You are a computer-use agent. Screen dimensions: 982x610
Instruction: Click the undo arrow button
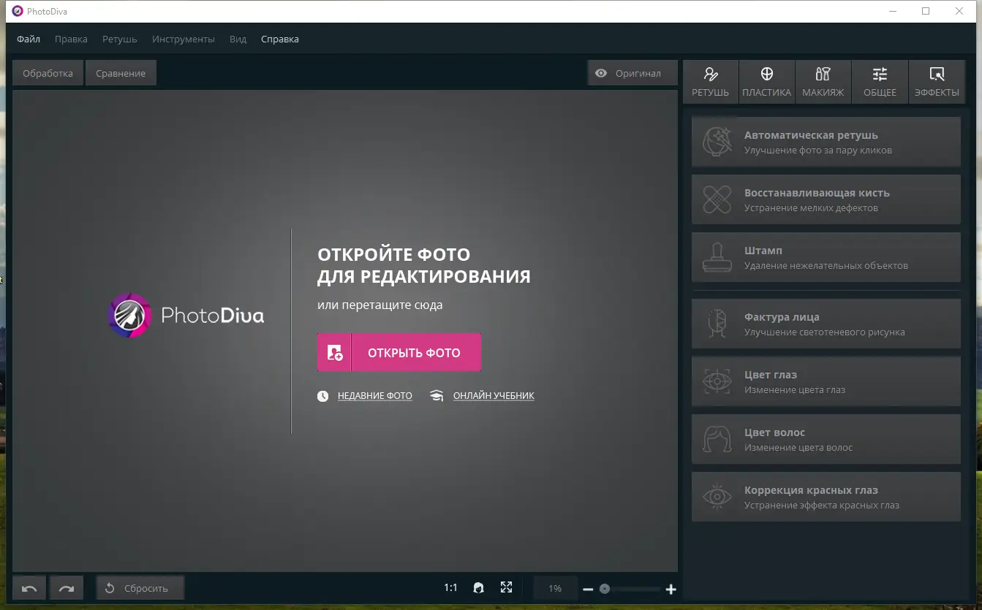click(x=29, y=588)
